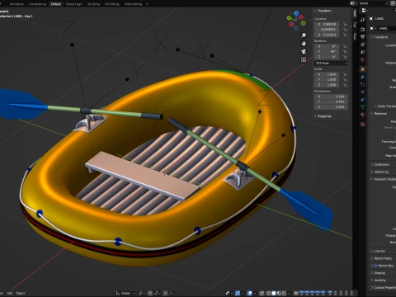Screen dimensions: 396x297
Task: Open the Object Constraints tab icon
Action: click(x=362, y=100)
